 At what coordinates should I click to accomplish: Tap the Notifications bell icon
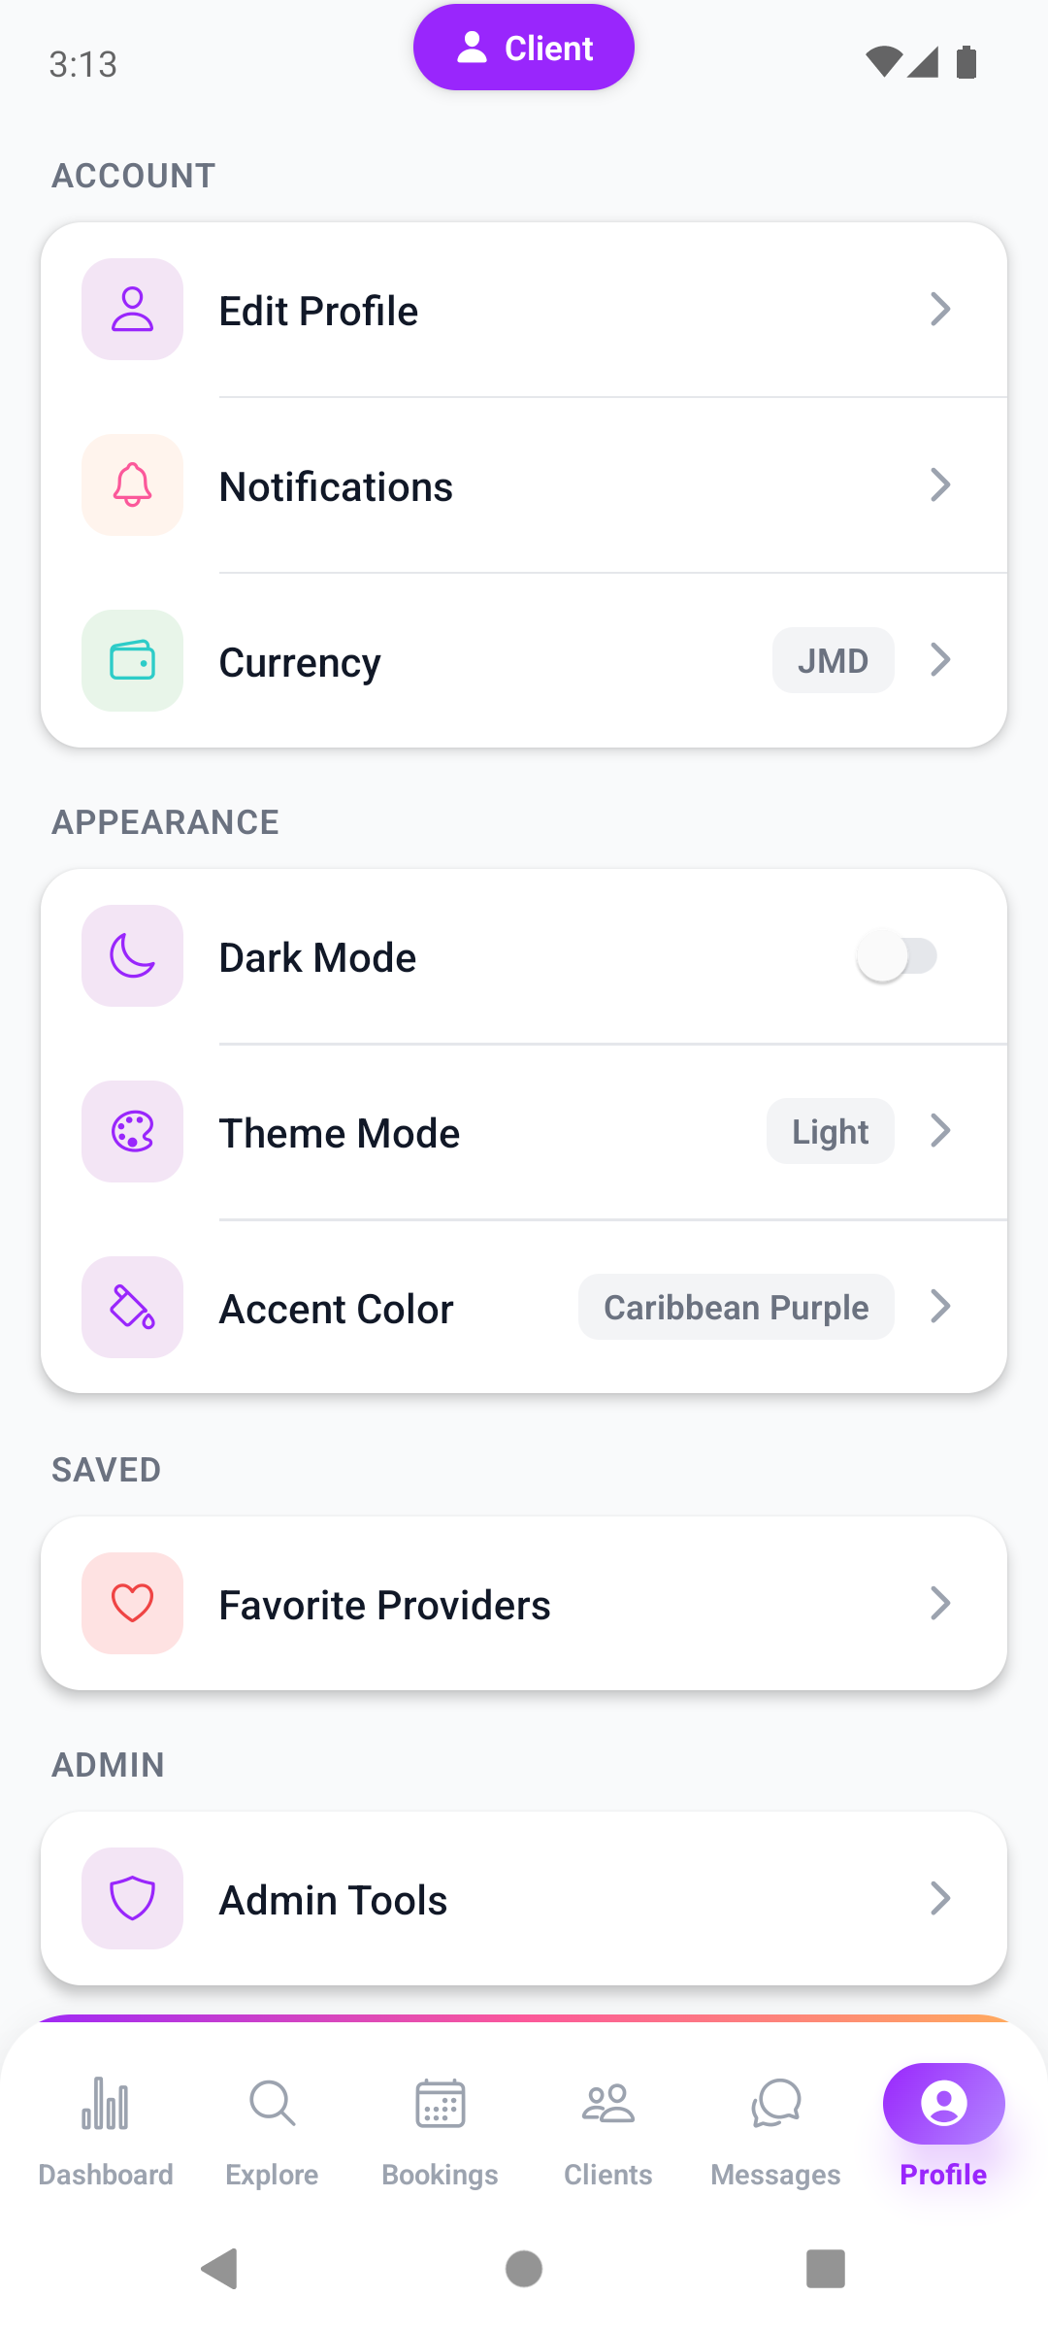pos(132,485)
